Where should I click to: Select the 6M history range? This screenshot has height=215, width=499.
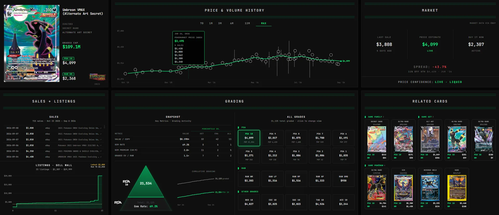tap(232, 23)
